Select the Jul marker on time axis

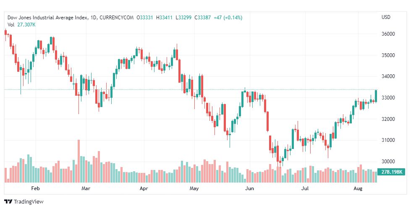[305, 188]
